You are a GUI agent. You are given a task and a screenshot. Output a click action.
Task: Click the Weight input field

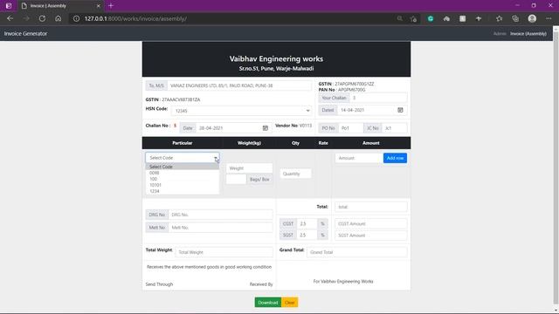(x=249, y=168)
